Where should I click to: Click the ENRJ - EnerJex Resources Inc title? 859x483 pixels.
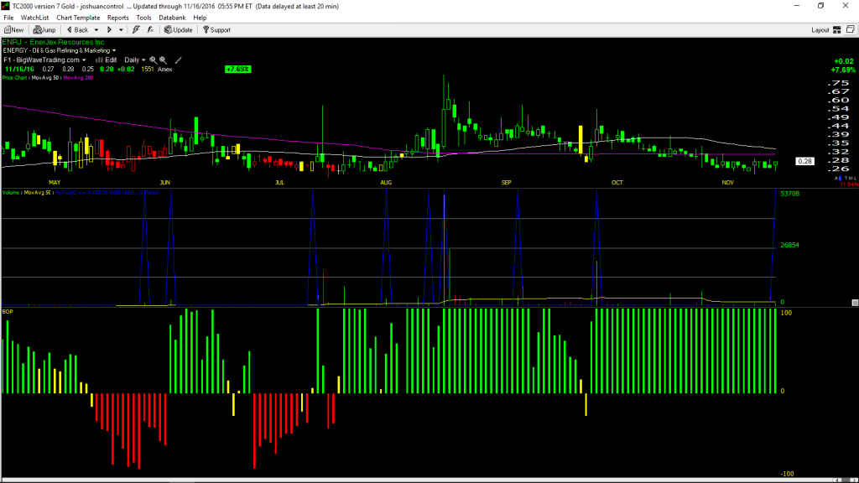point(53,42)
